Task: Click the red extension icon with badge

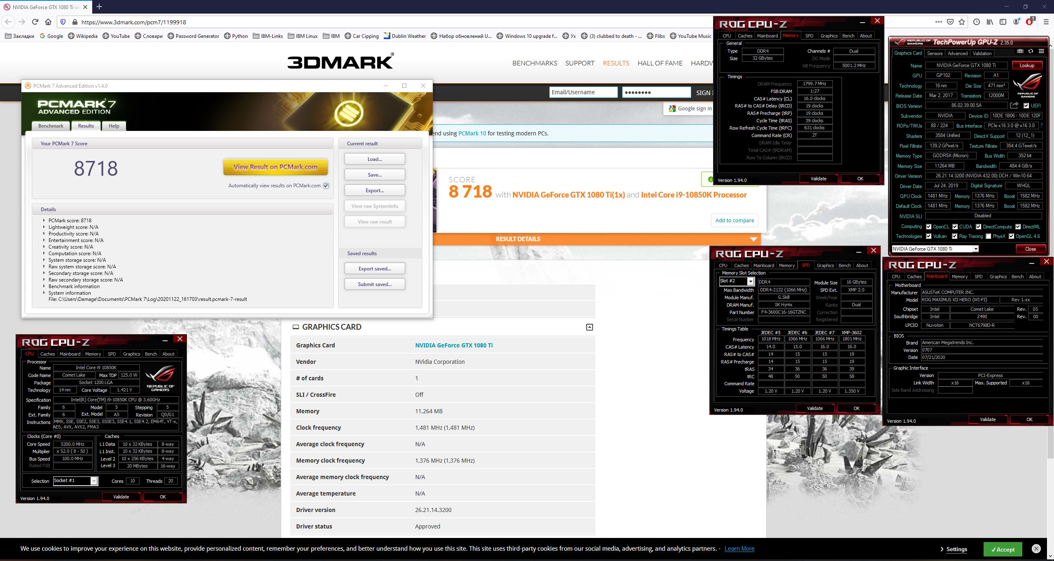Action: (1030, 21)
